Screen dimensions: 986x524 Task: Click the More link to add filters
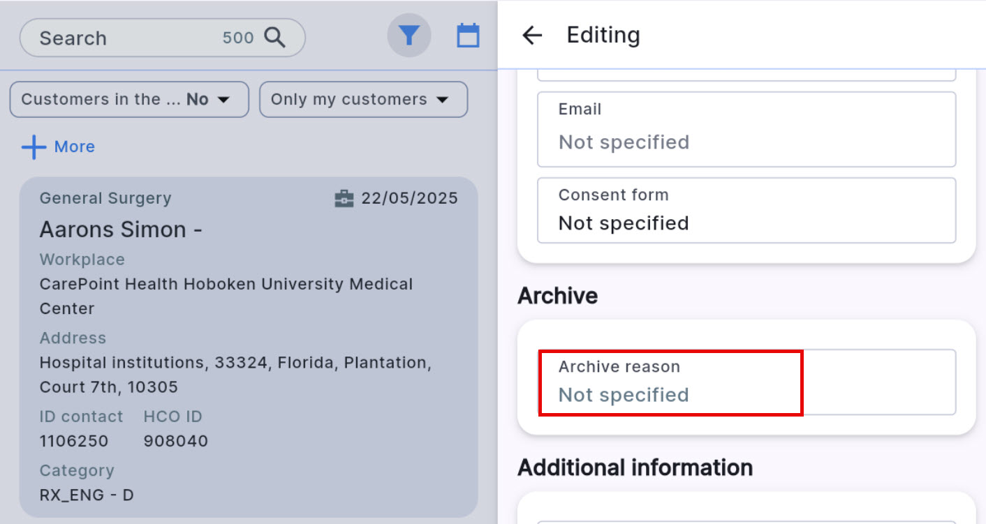click(74, 147)
